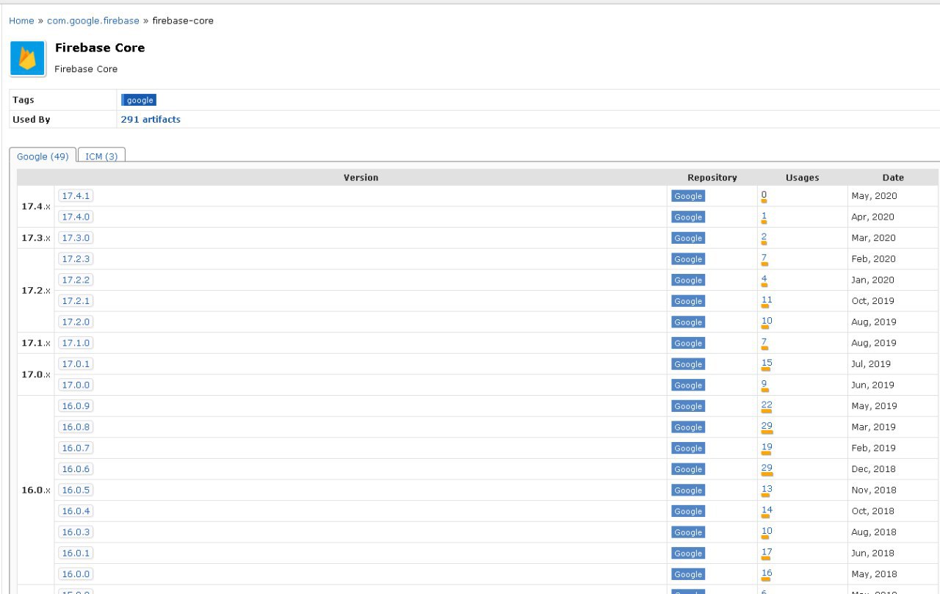Open usages count 14 for version 16.0.4
This screenshot has height=594, width=940.
pos(767,510)
